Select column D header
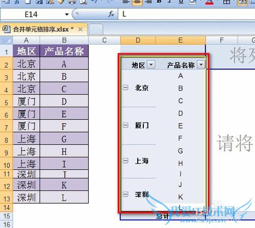This screenshot has height=228, width=255. point(138,40)
